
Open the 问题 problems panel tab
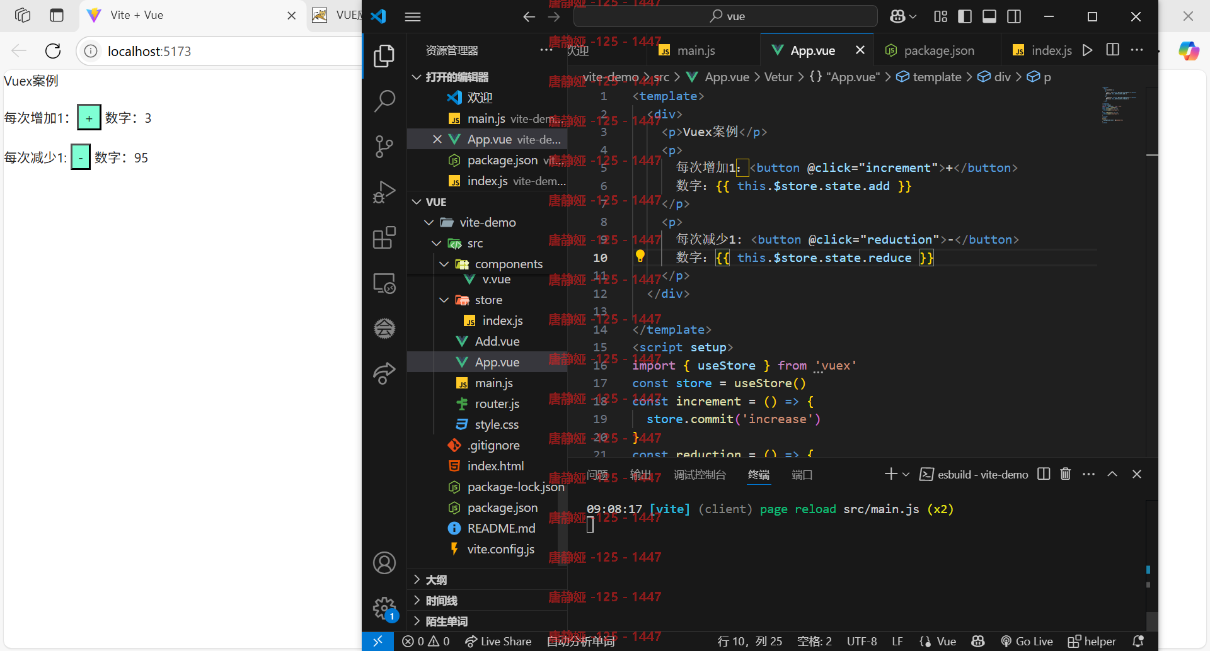tap(597, 475)
